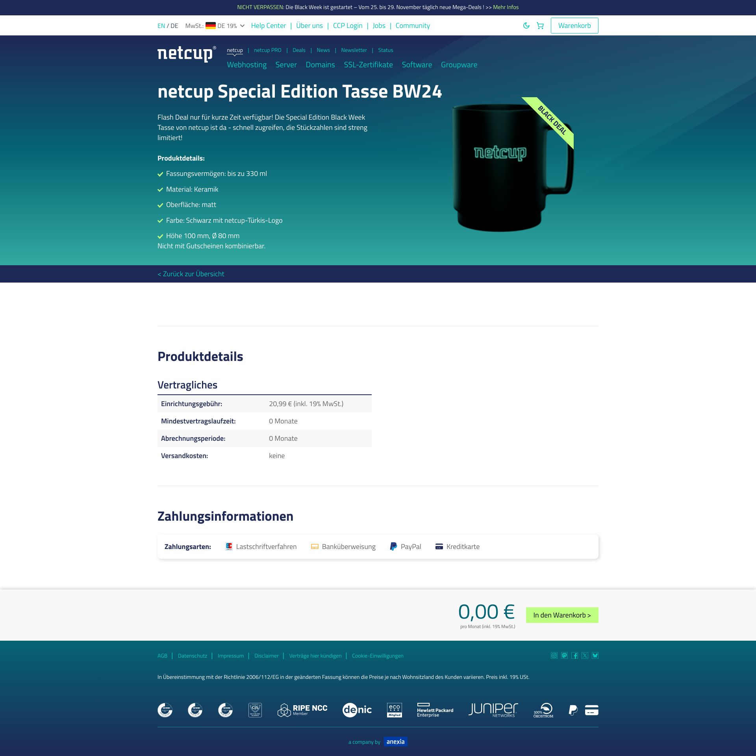Click the denic logo

pyautogui.click(x=357, y=710)
